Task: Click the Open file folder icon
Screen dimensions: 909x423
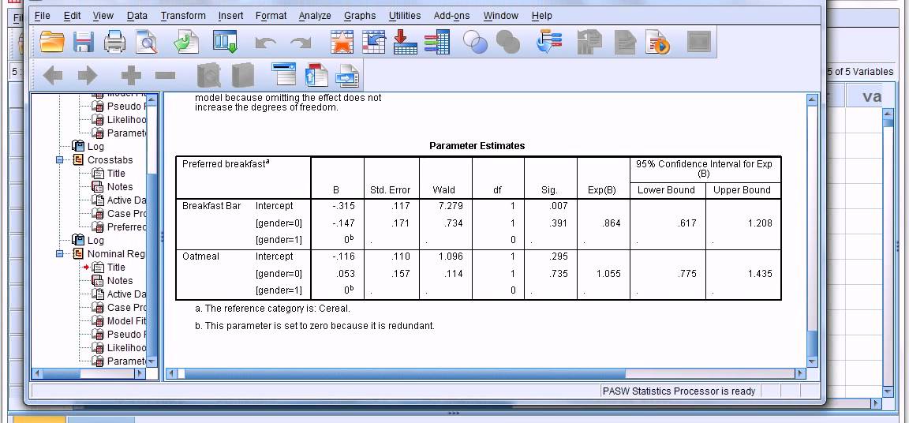Action: (52, 43)
